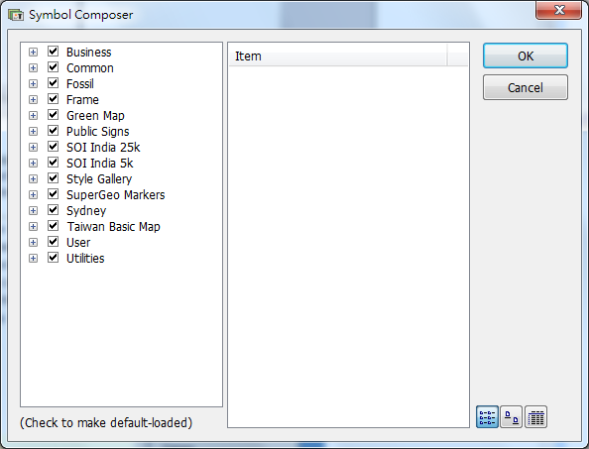Switch to details table view icon

[x=535, y=417]
